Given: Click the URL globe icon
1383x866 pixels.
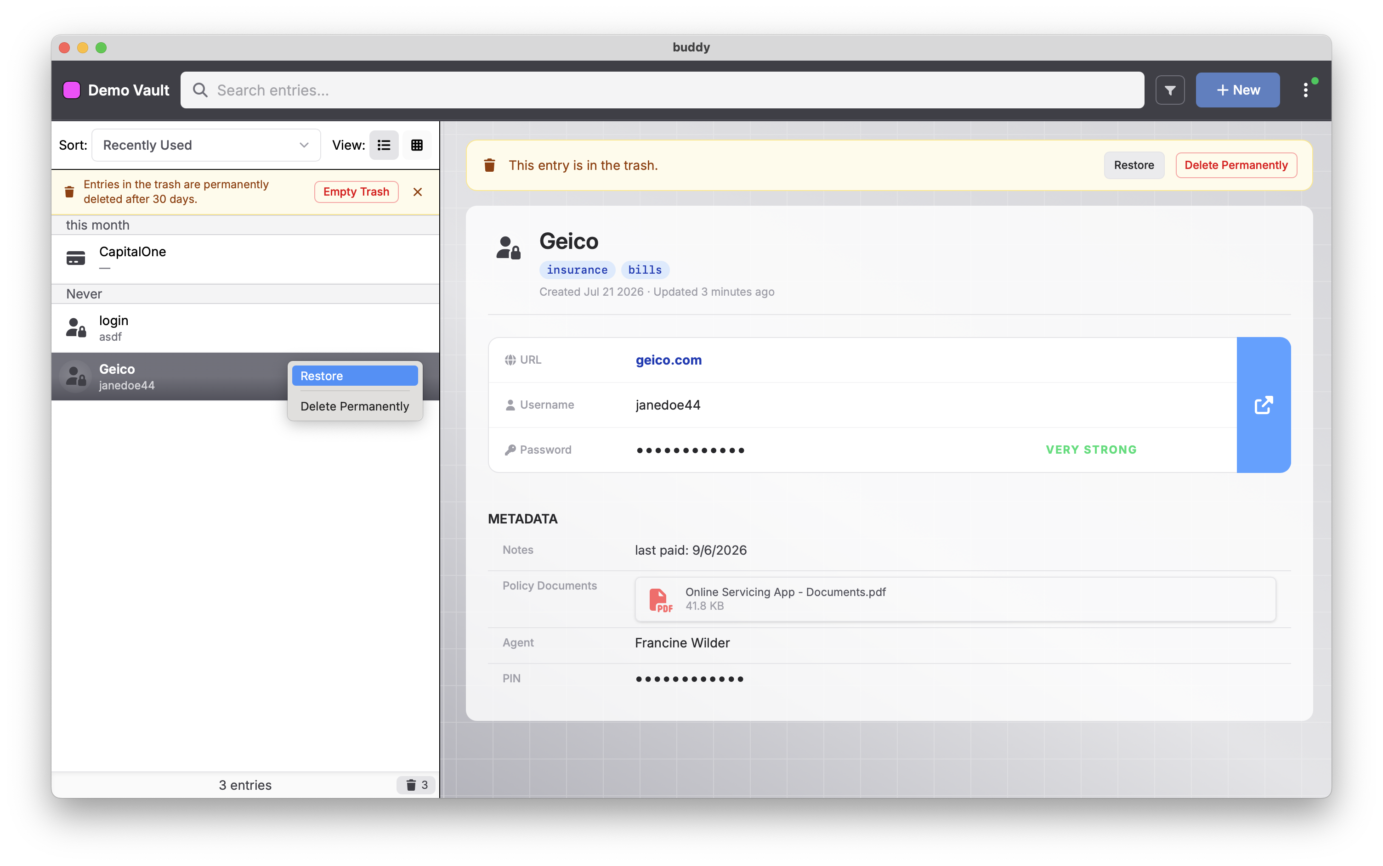Looking at the screenshot, I should [x=510, y=360].
